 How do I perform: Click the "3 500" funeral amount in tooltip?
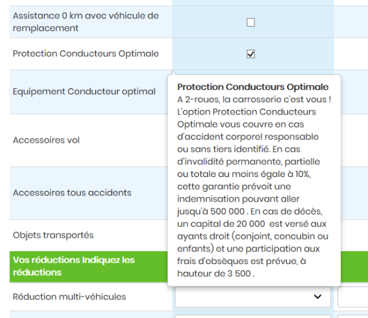pos(236,274)
